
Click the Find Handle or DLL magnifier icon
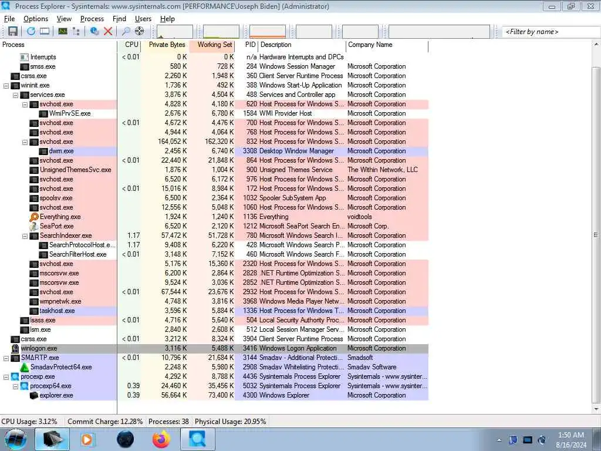[126, 32]
